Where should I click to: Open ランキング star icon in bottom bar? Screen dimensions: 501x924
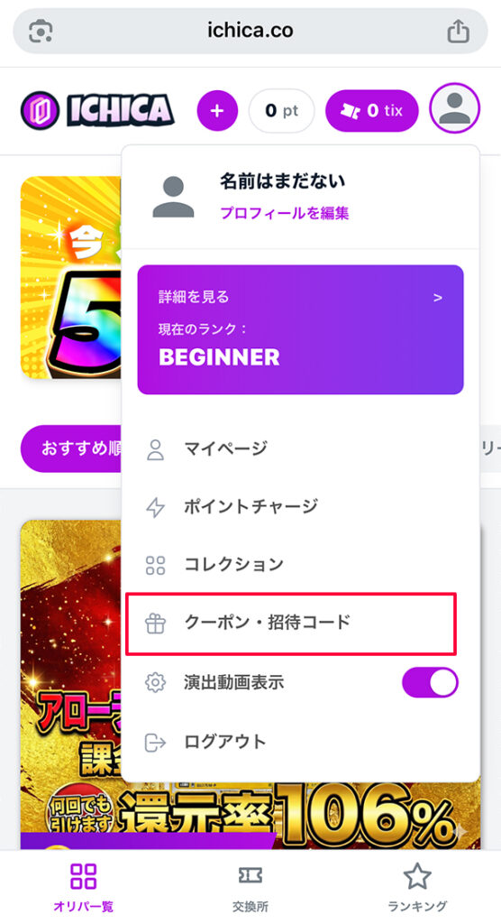[x=417, y=875]
